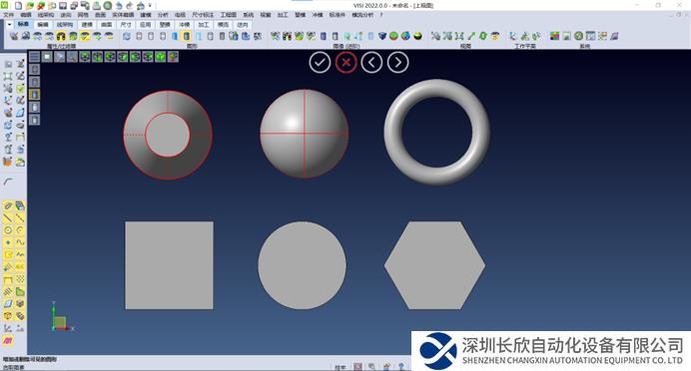Image resolution: width=691 pixels, height=371 pixels.
Task: Open the 加工 menu
Action: 283,15
